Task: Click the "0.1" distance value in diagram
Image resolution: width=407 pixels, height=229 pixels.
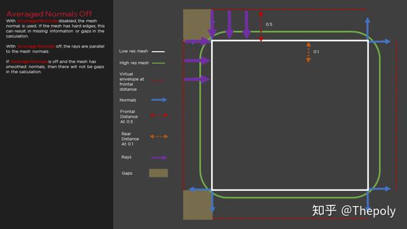Action: click(316, 52)
